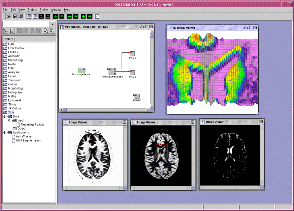Click the green plus toolbar icon
294x211 pixels.
click(x=83, y=16)
